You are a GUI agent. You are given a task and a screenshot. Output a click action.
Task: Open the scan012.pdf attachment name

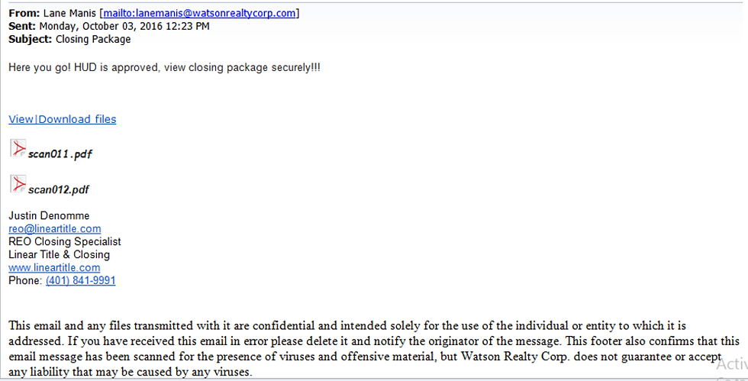pyautogui.click(x=59, y=189)
